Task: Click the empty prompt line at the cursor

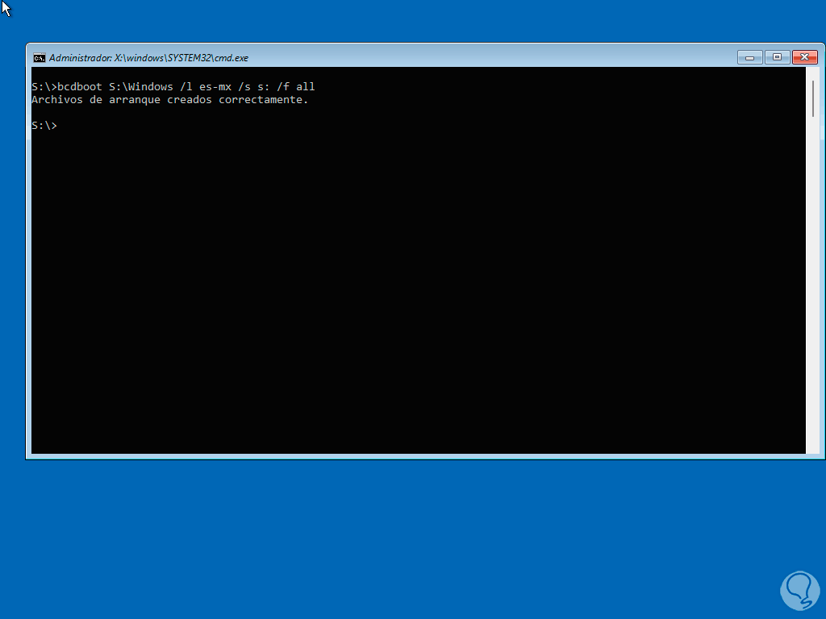Action: click(x=60, y=125)
